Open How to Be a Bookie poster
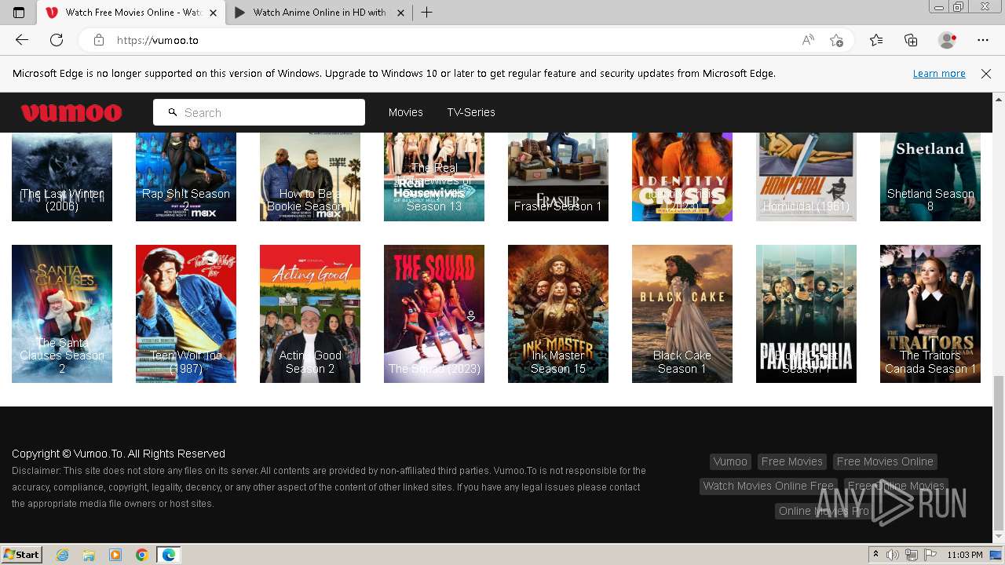The width and height of the screenshot is (1005, 565). pos(310,177)
